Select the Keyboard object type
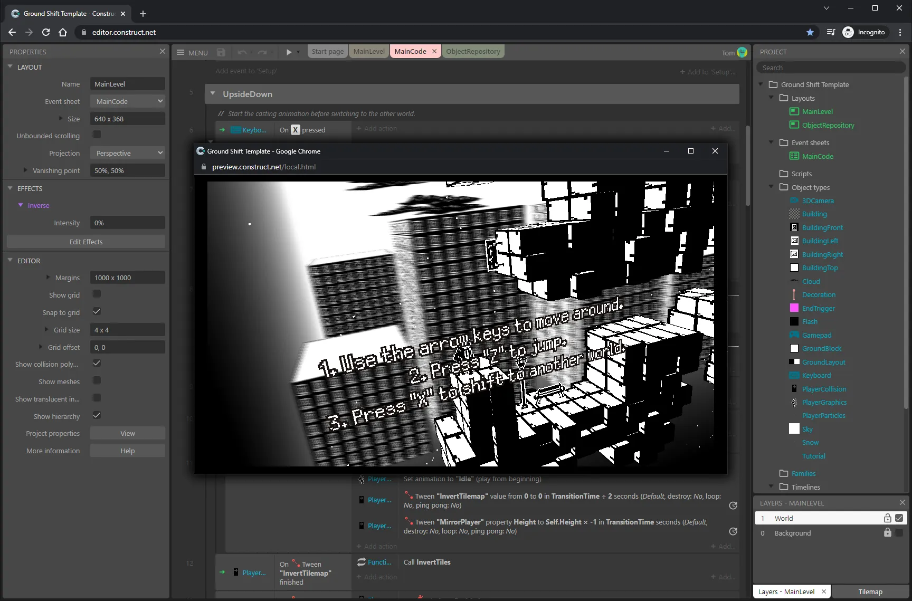Screen dimensions: 912x601 pyautogui.click(x=816, y=375)
